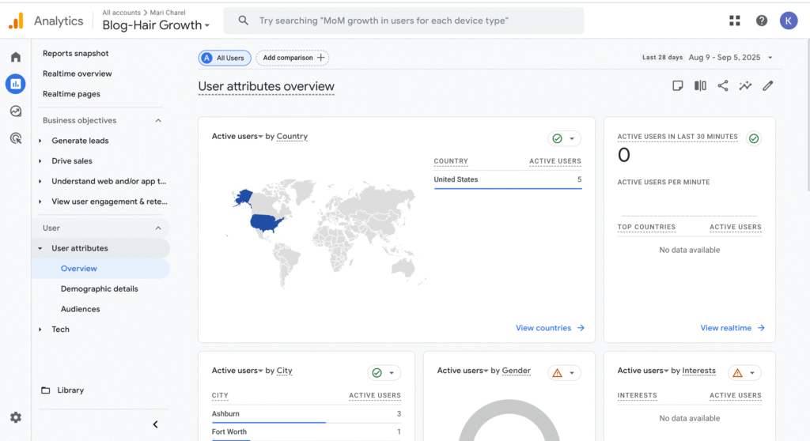
Task: Select the United States table row
Action: coord(508,179)
